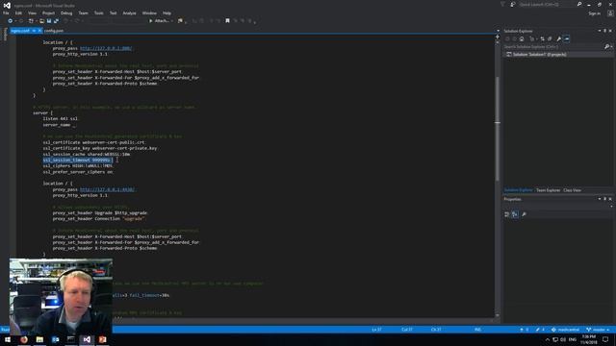
Task: Open the File menu
Action: click(x=6, y=12)
